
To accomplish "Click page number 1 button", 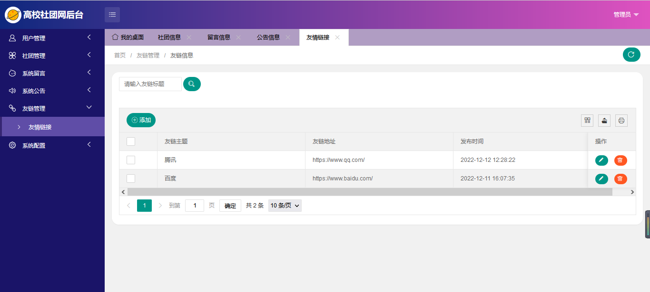I will coord(144,206).
